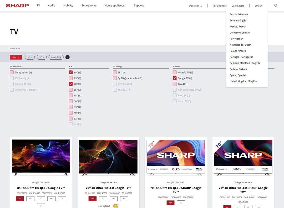The image size is (284, 208).
Task: Choose 55" size on 70GP6260E card
Action: coord(181,203)
